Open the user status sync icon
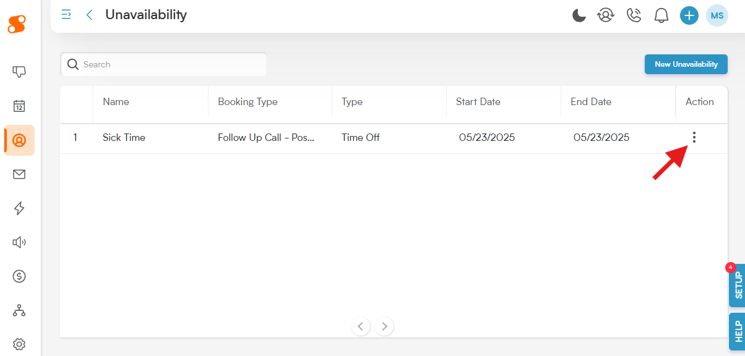Image resolution: width=745 pixels, height=356 pixels. coord(606,15)
